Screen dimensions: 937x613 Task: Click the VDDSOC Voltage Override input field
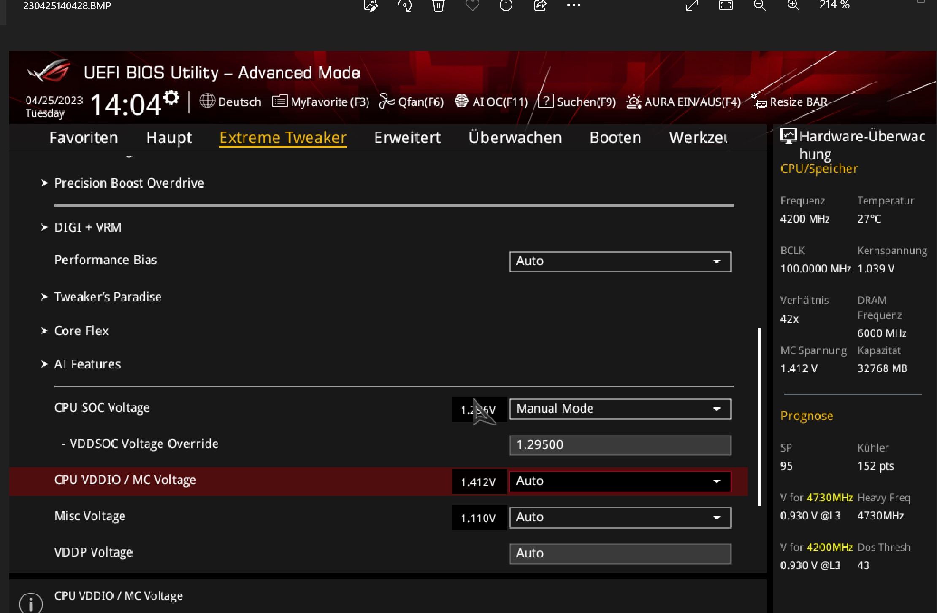point(620,445)
